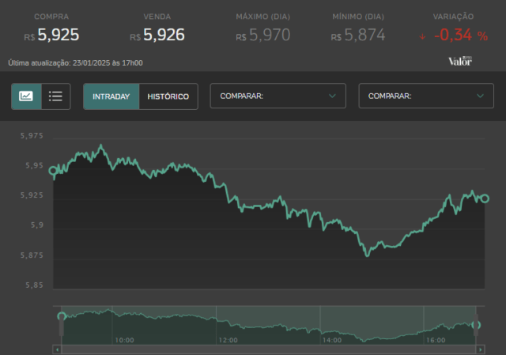Image resolution: width=506 pixels, height=355 pixels.
Task: Click the 12:00 label in the navigator
Action: coord(228,340)
